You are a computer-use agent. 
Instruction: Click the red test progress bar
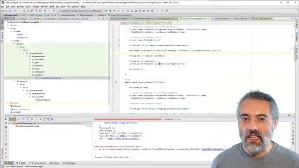(x=128, y=119)
